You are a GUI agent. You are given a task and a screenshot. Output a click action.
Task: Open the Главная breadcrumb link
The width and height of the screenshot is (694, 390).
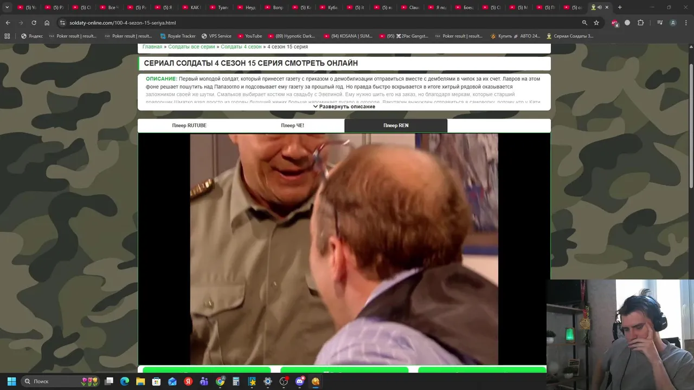[x=152, y=47]
